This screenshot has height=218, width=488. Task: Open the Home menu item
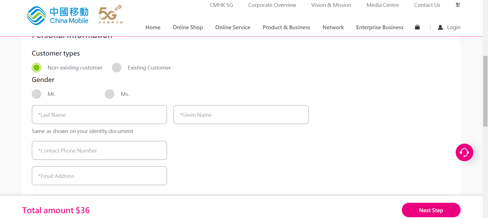pyautogui.click(x=153, y=27)
